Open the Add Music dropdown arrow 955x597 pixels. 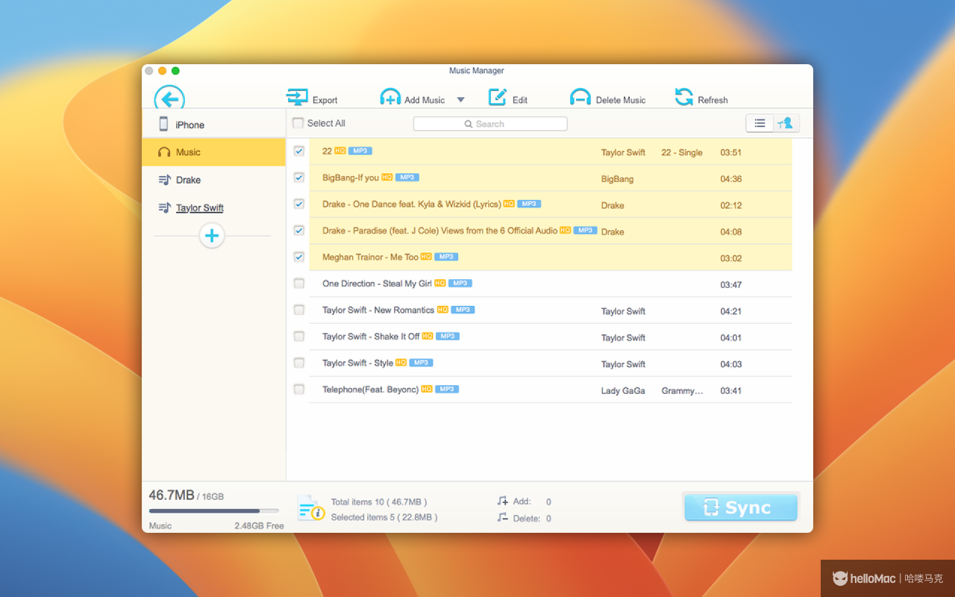pyautogui.click(x=460, y=99)
